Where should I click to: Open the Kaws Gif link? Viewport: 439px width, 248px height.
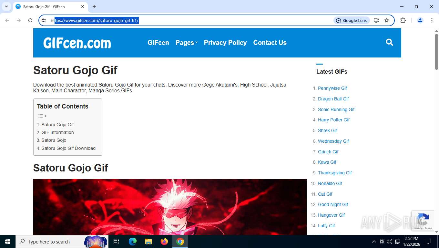(327, 162)
